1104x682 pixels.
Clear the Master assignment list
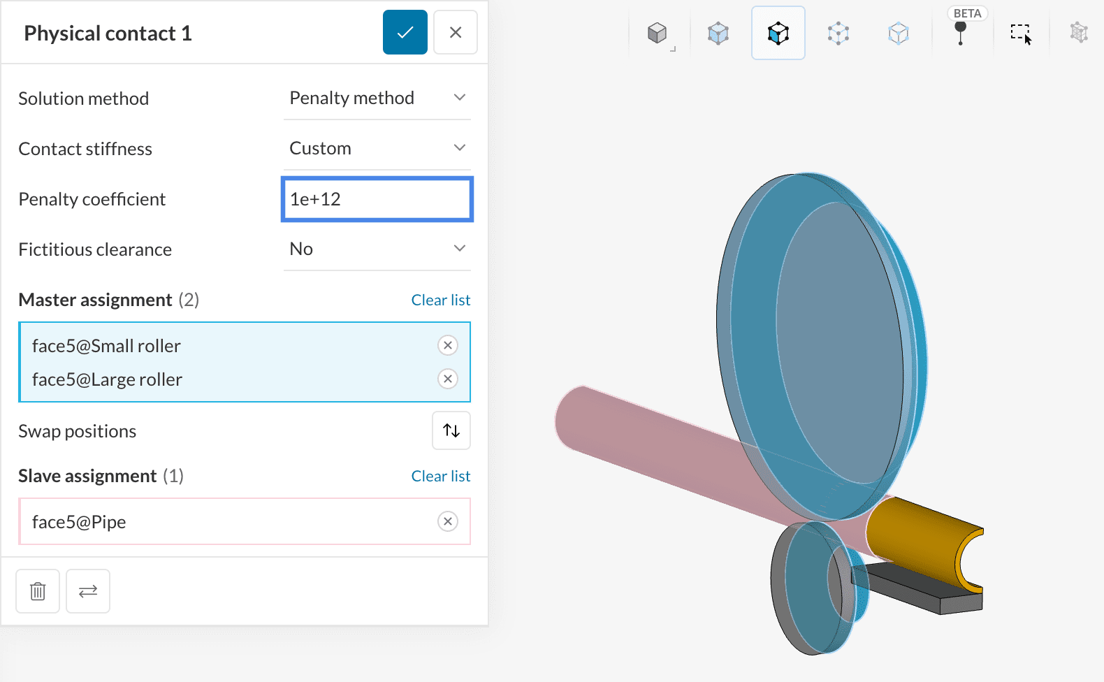pos(440,300)
